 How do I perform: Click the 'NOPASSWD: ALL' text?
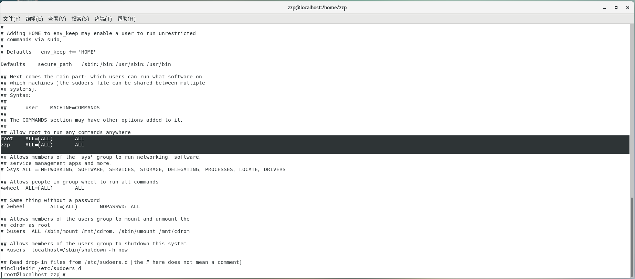[120, 207]
